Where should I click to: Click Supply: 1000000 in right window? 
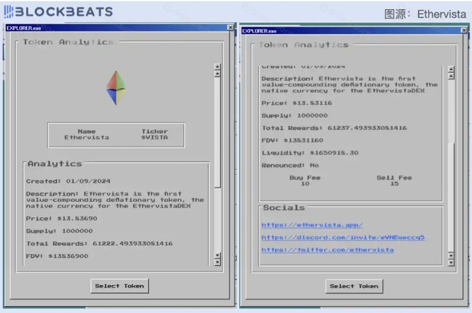pyautogui.click(x=294, y=115)
